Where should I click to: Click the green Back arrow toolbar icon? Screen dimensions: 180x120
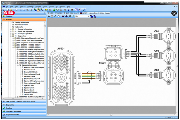(x=54, y=10)
